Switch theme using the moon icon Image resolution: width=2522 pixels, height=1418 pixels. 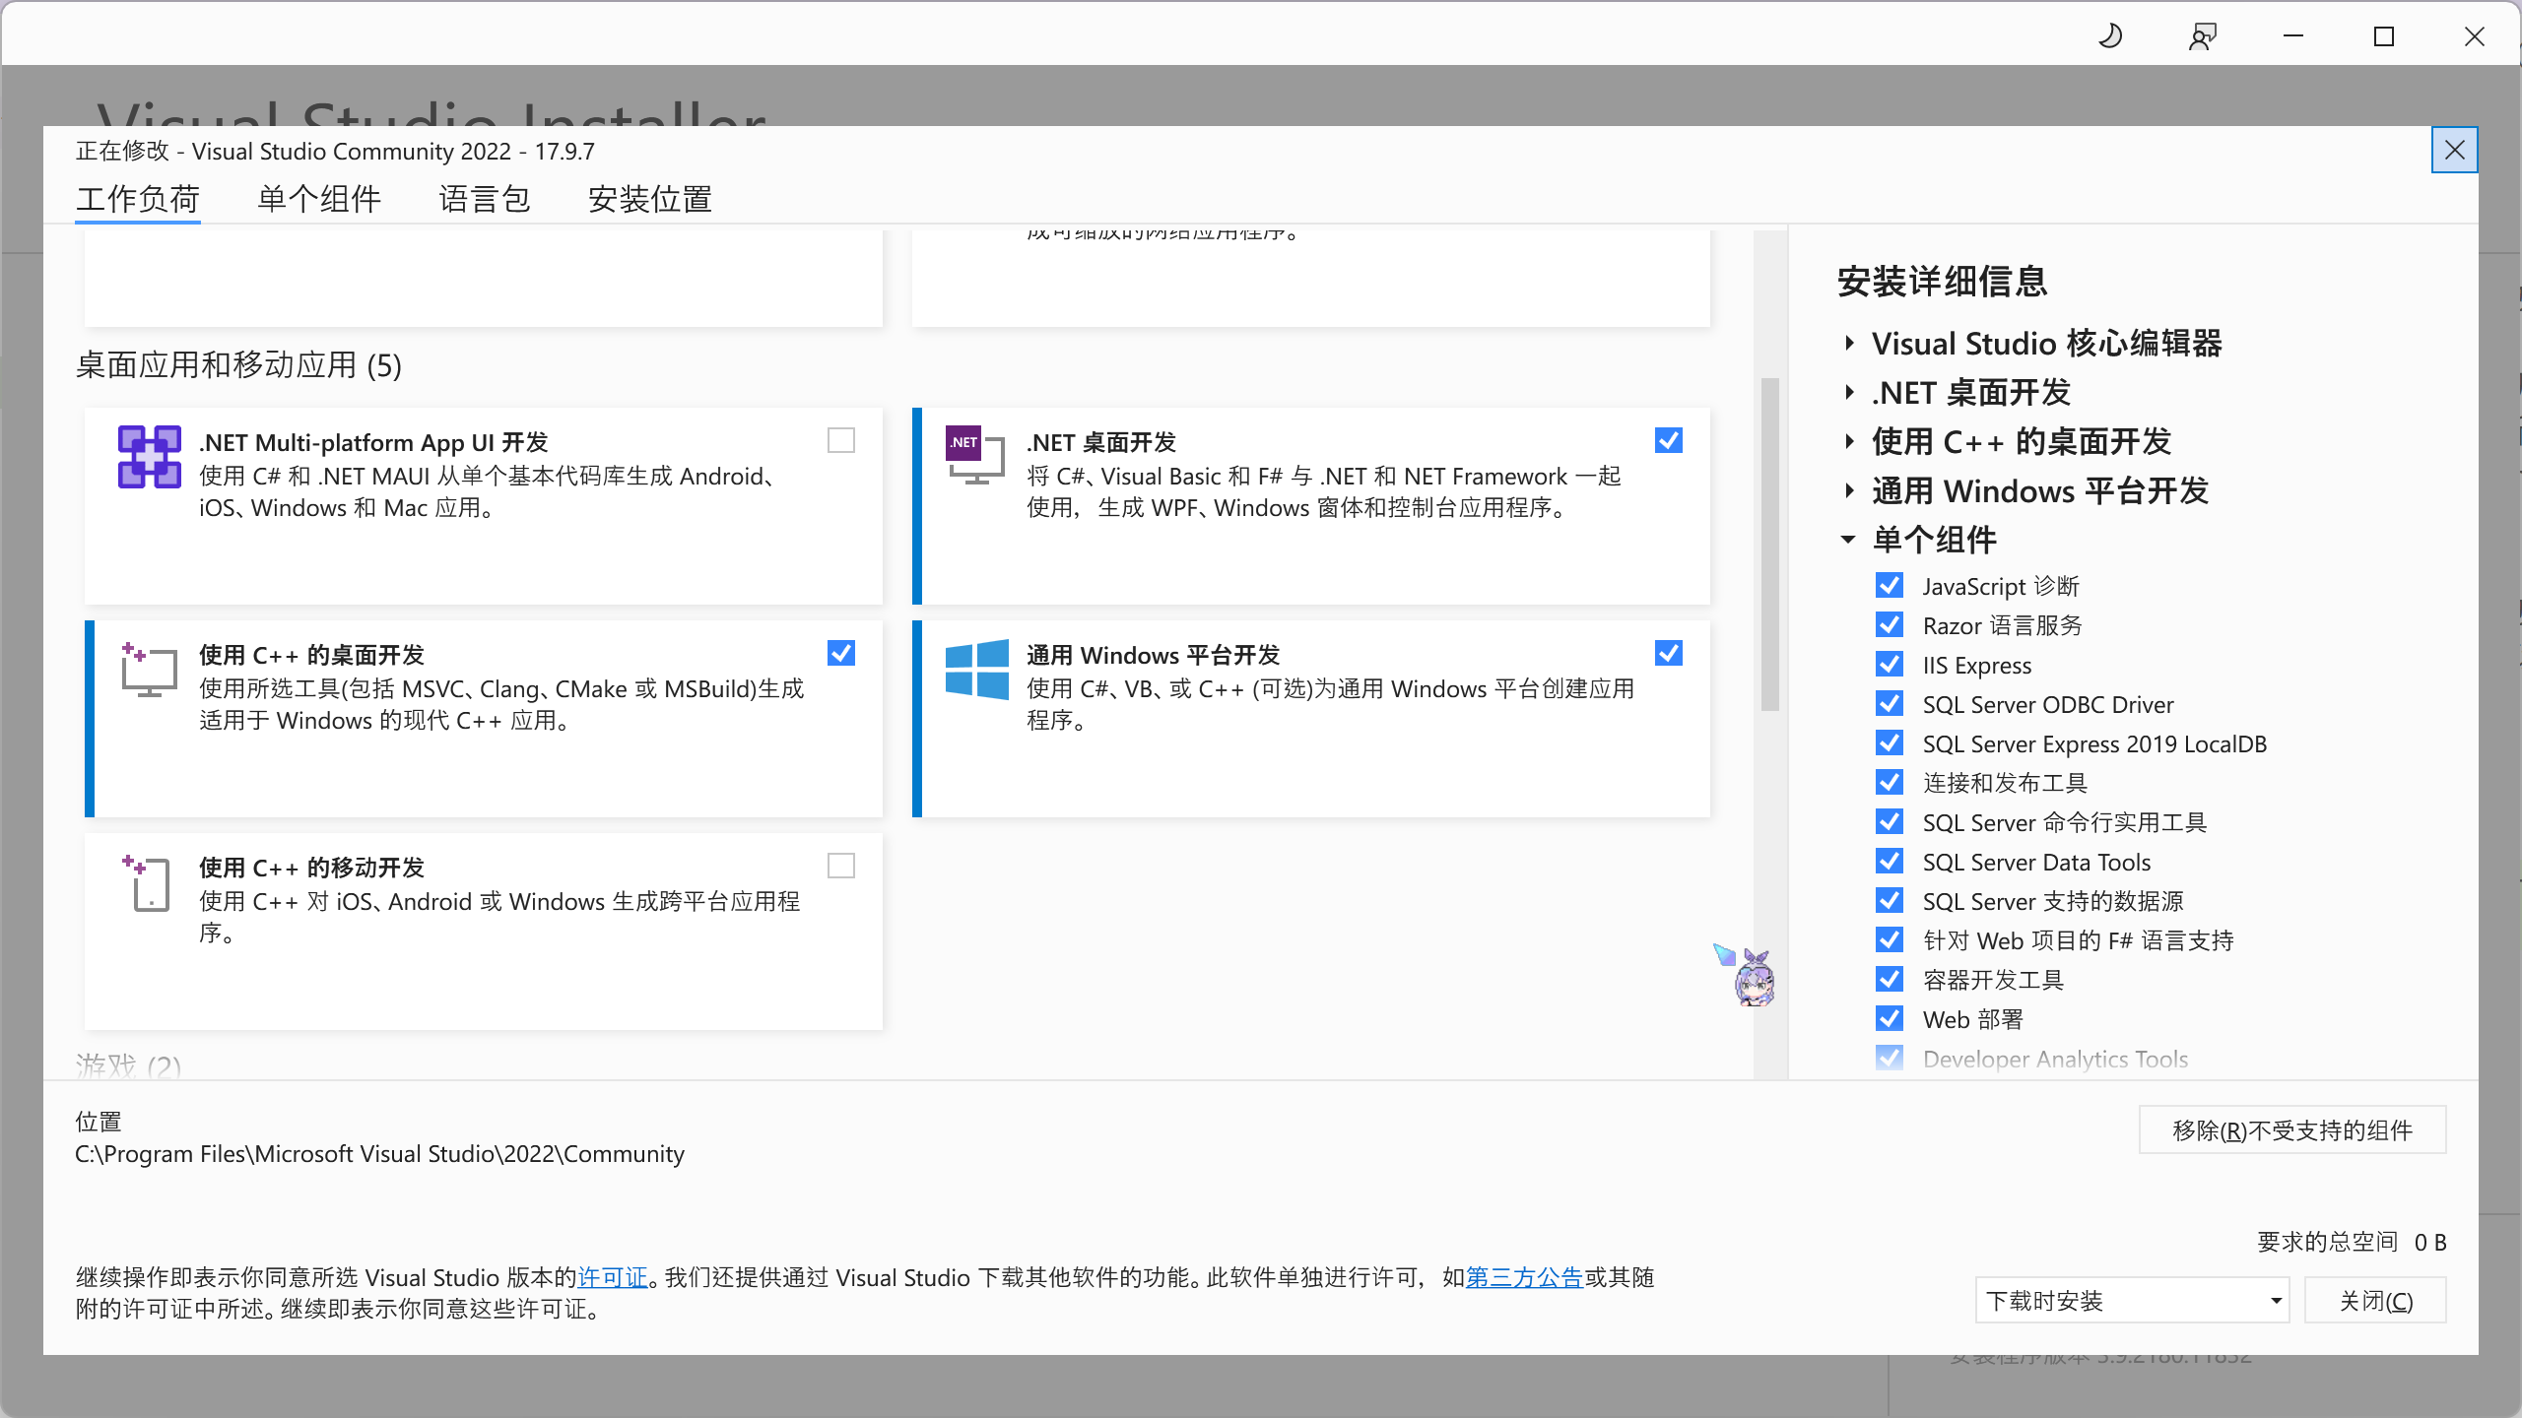(x=2110, y=36)
